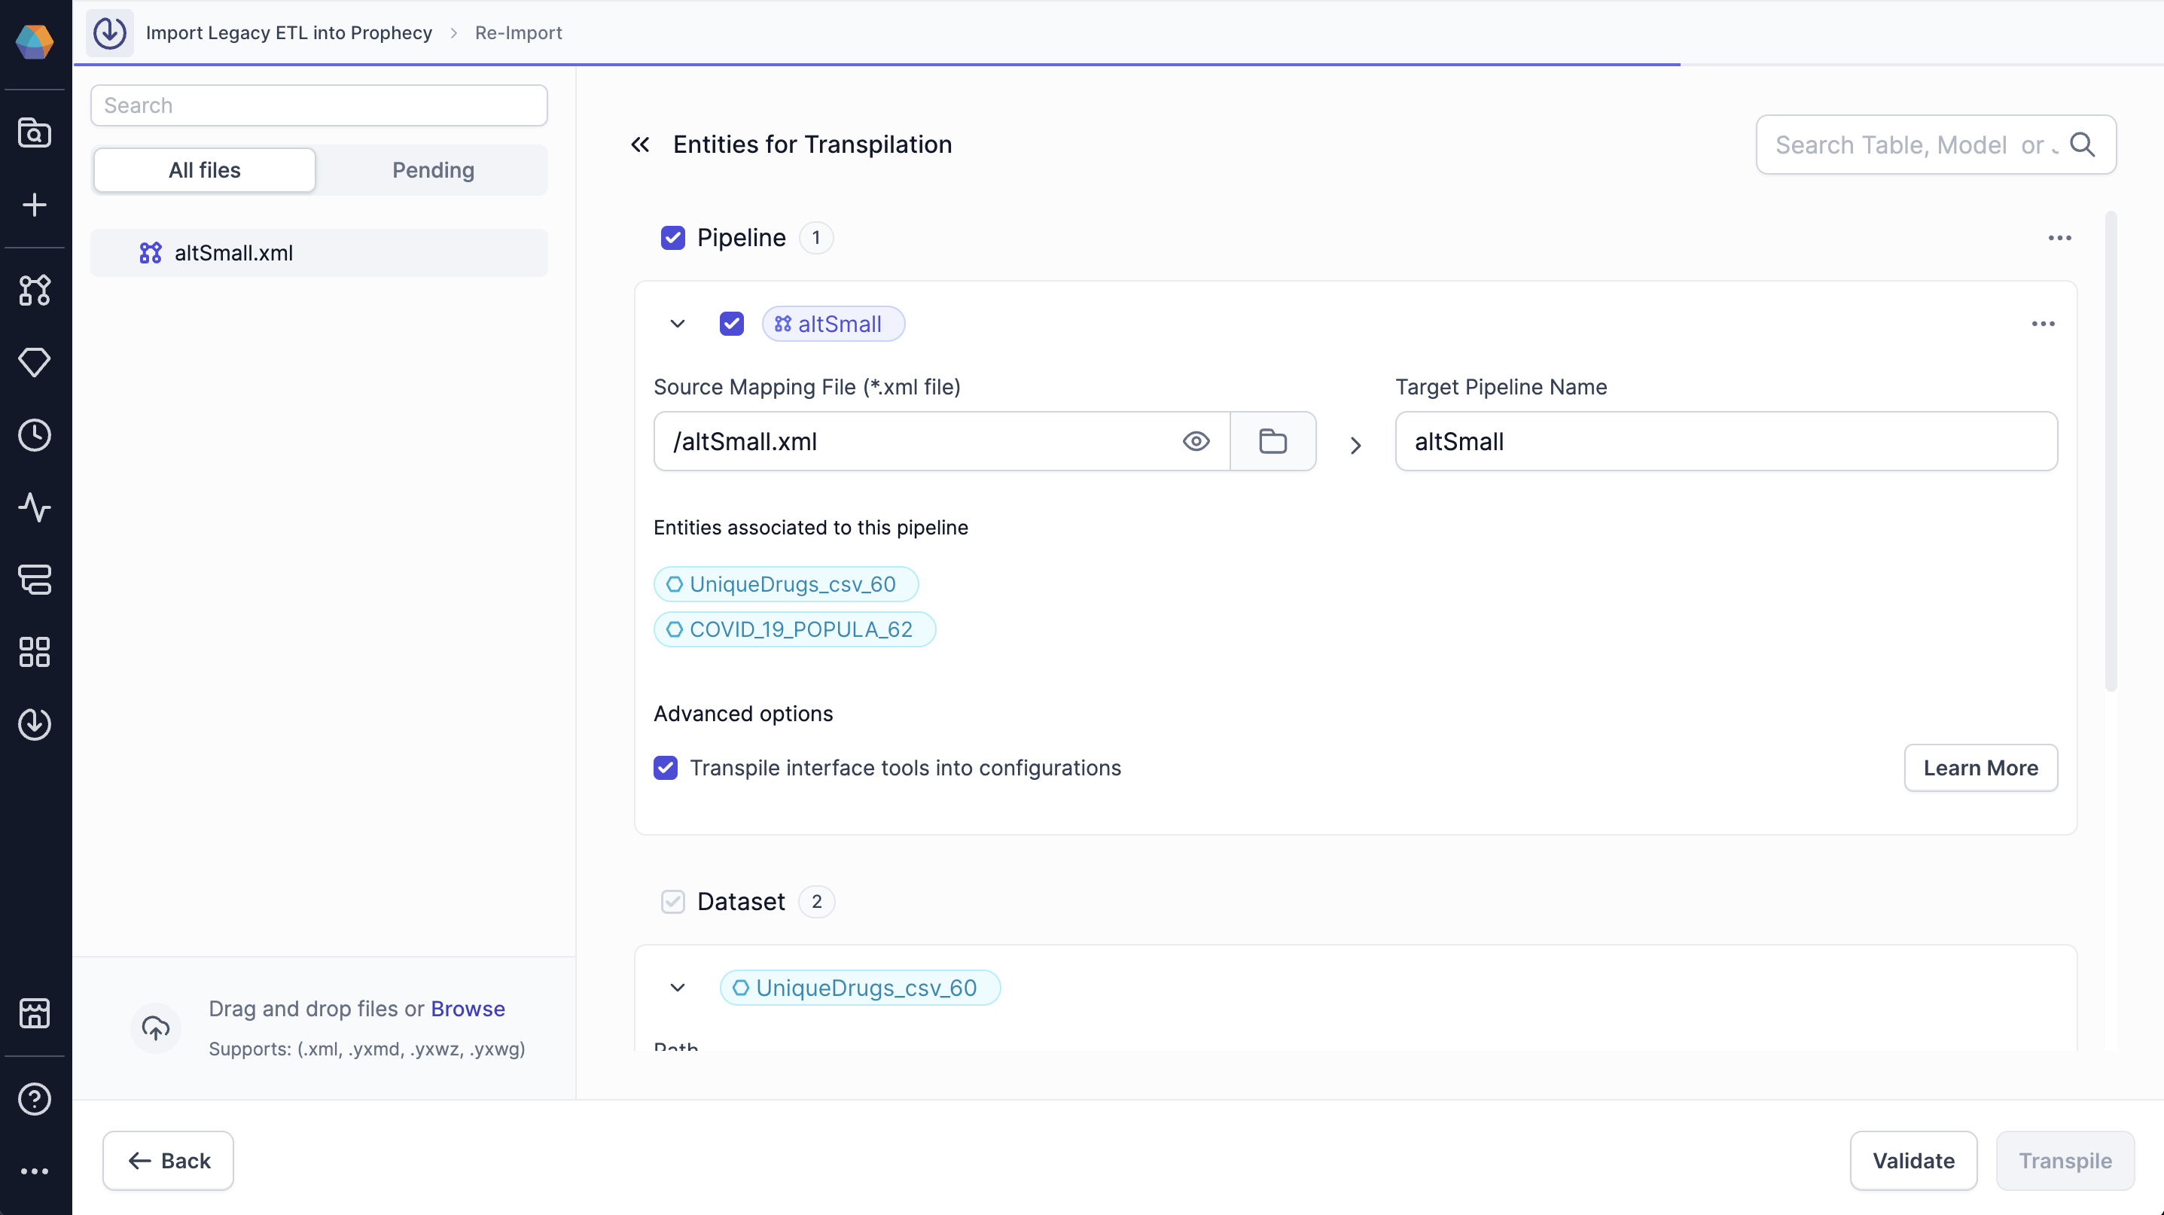
Task: Open the Import tool in the sidebar
Action: (x=35, y=723)
